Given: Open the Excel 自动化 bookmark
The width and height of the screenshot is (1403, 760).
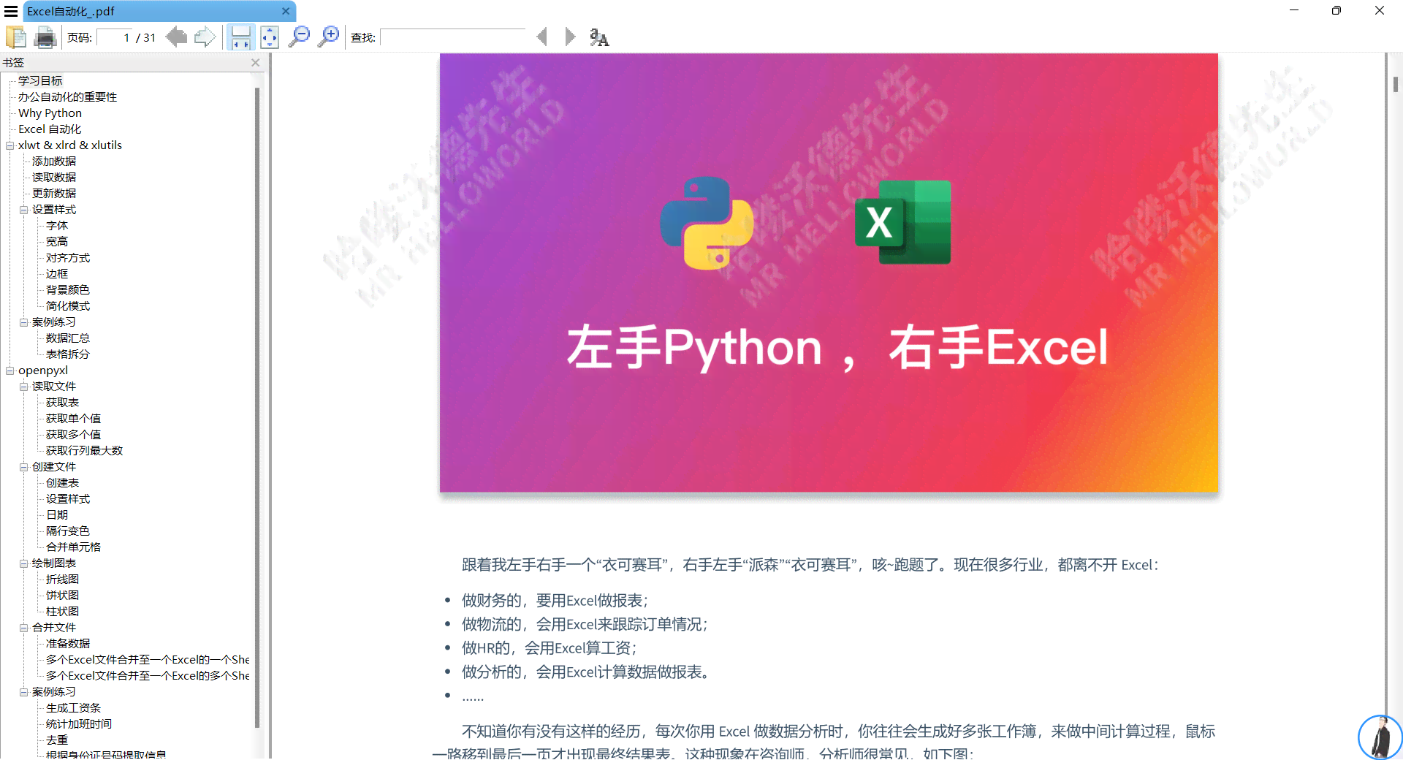Looking at the screenshot, I should 50,129.
